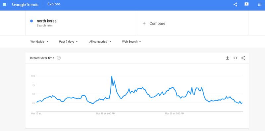The width and height of the screenshot is (265, 131).
Task: Download the interest over time data
Action: click(228, 58)
